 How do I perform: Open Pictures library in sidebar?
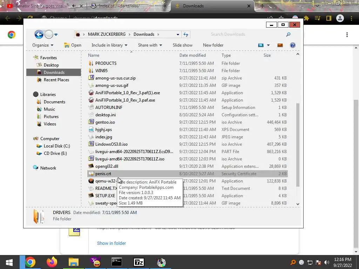[x=51, y=116]
